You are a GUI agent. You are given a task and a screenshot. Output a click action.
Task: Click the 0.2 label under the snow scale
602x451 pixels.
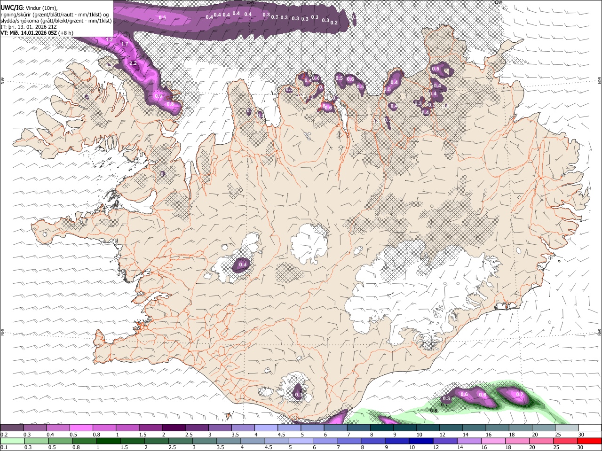(3, 435)
